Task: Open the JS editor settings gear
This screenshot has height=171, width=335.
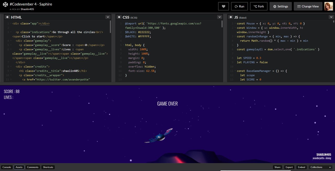Action: (x=231, y=17)
